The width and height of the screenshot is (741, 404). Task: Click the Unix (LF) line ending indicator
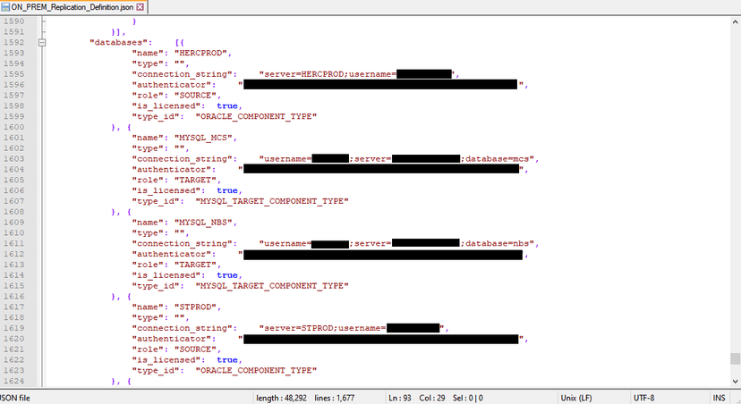click(575, 398)
